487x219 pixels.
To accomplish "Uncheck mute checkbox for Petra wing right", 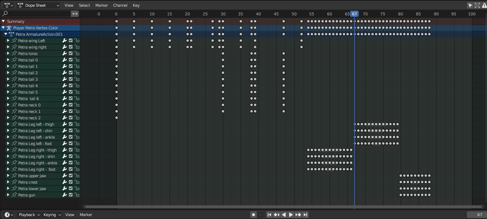I will tap(71, 47).
